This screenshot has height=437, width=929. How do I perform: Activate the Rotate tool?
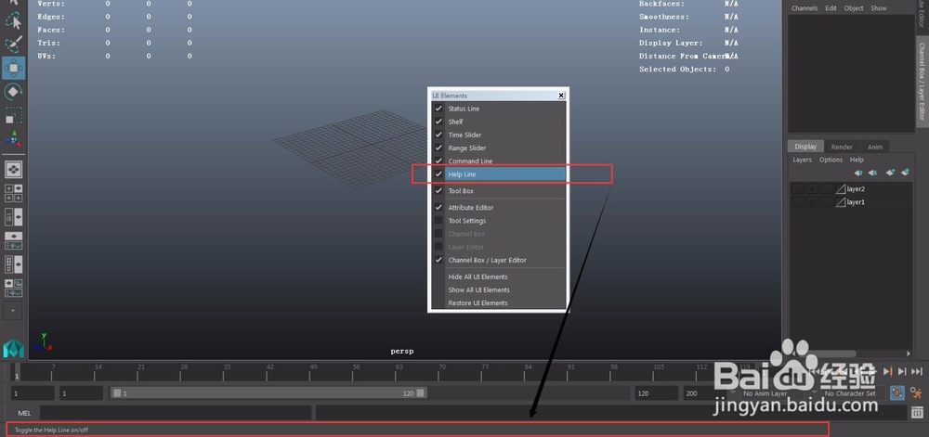(x=14, y=92)
